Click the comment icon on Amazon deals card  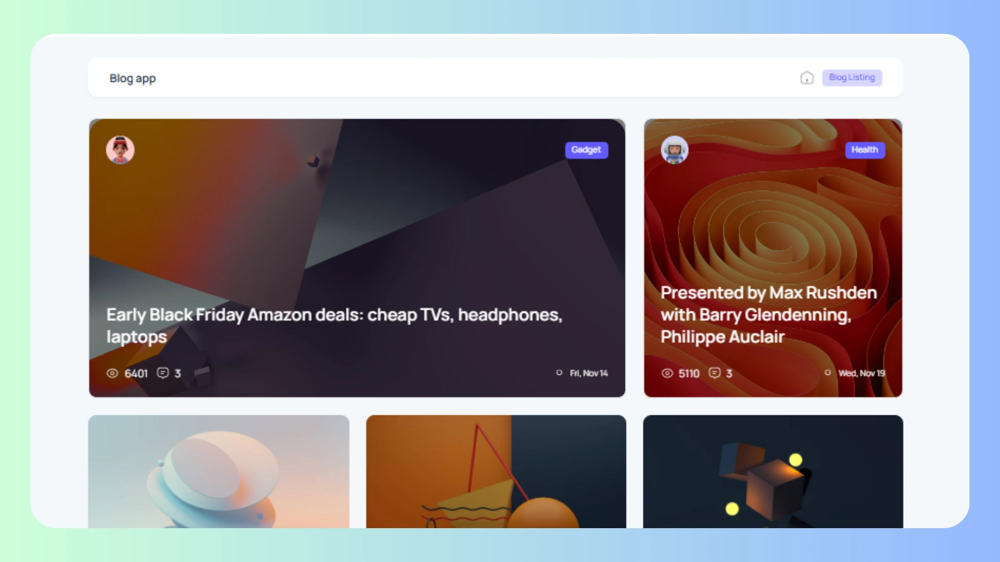[x=163, y=373]
